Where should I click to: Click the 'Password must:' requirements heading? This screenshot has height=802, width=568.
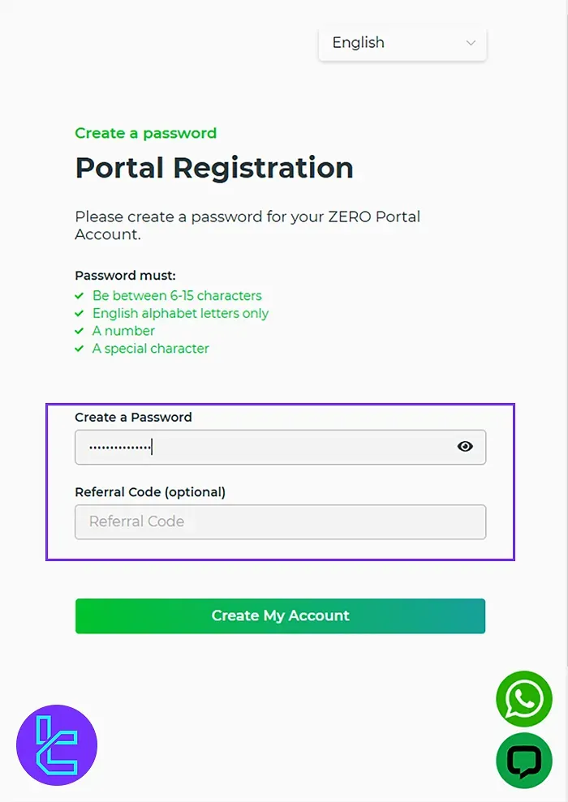tap(124, 276)
